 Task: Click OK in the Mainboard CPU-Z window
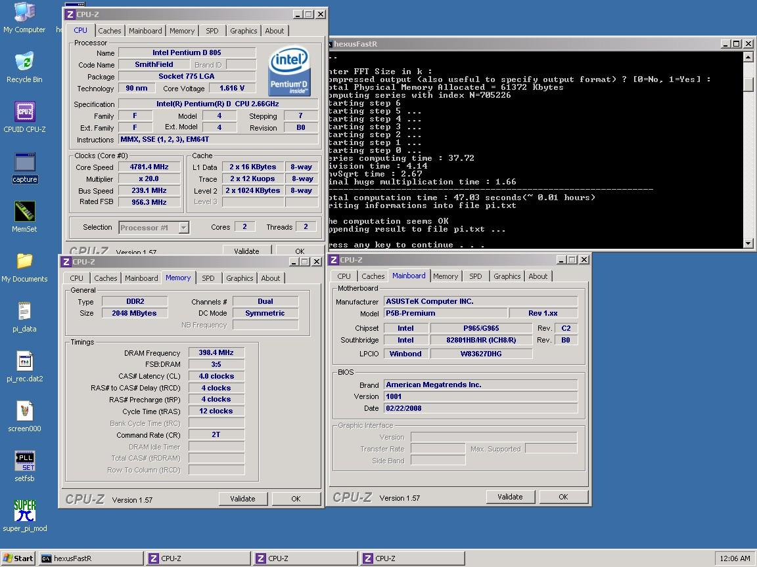click(x=563, y=497)
